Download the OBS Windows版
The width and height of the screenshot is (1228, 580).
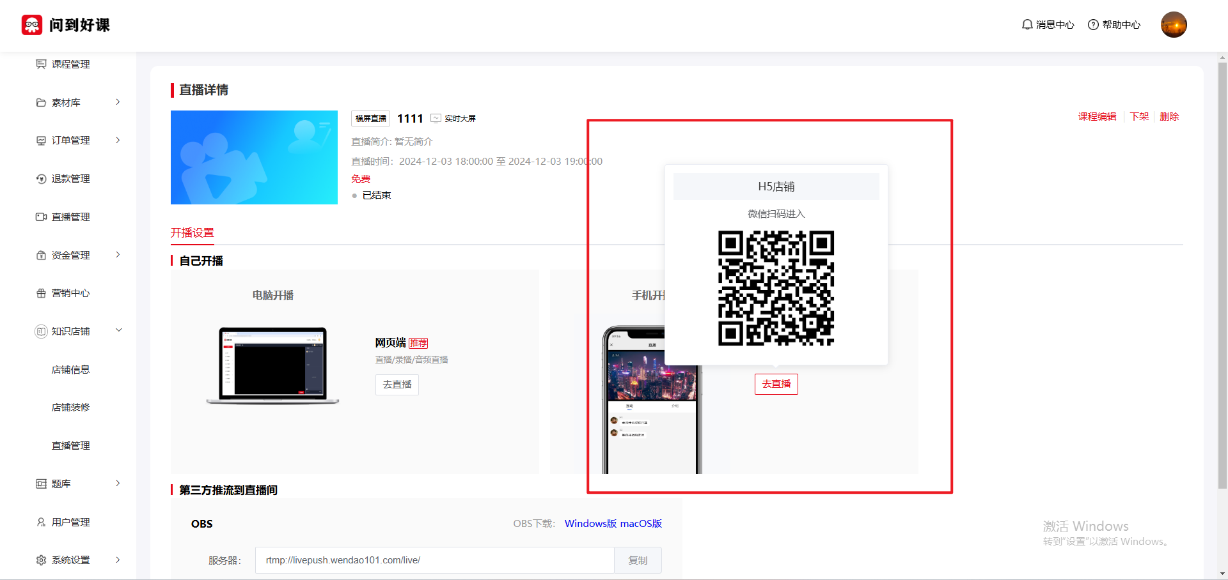[x=590, y=523]
